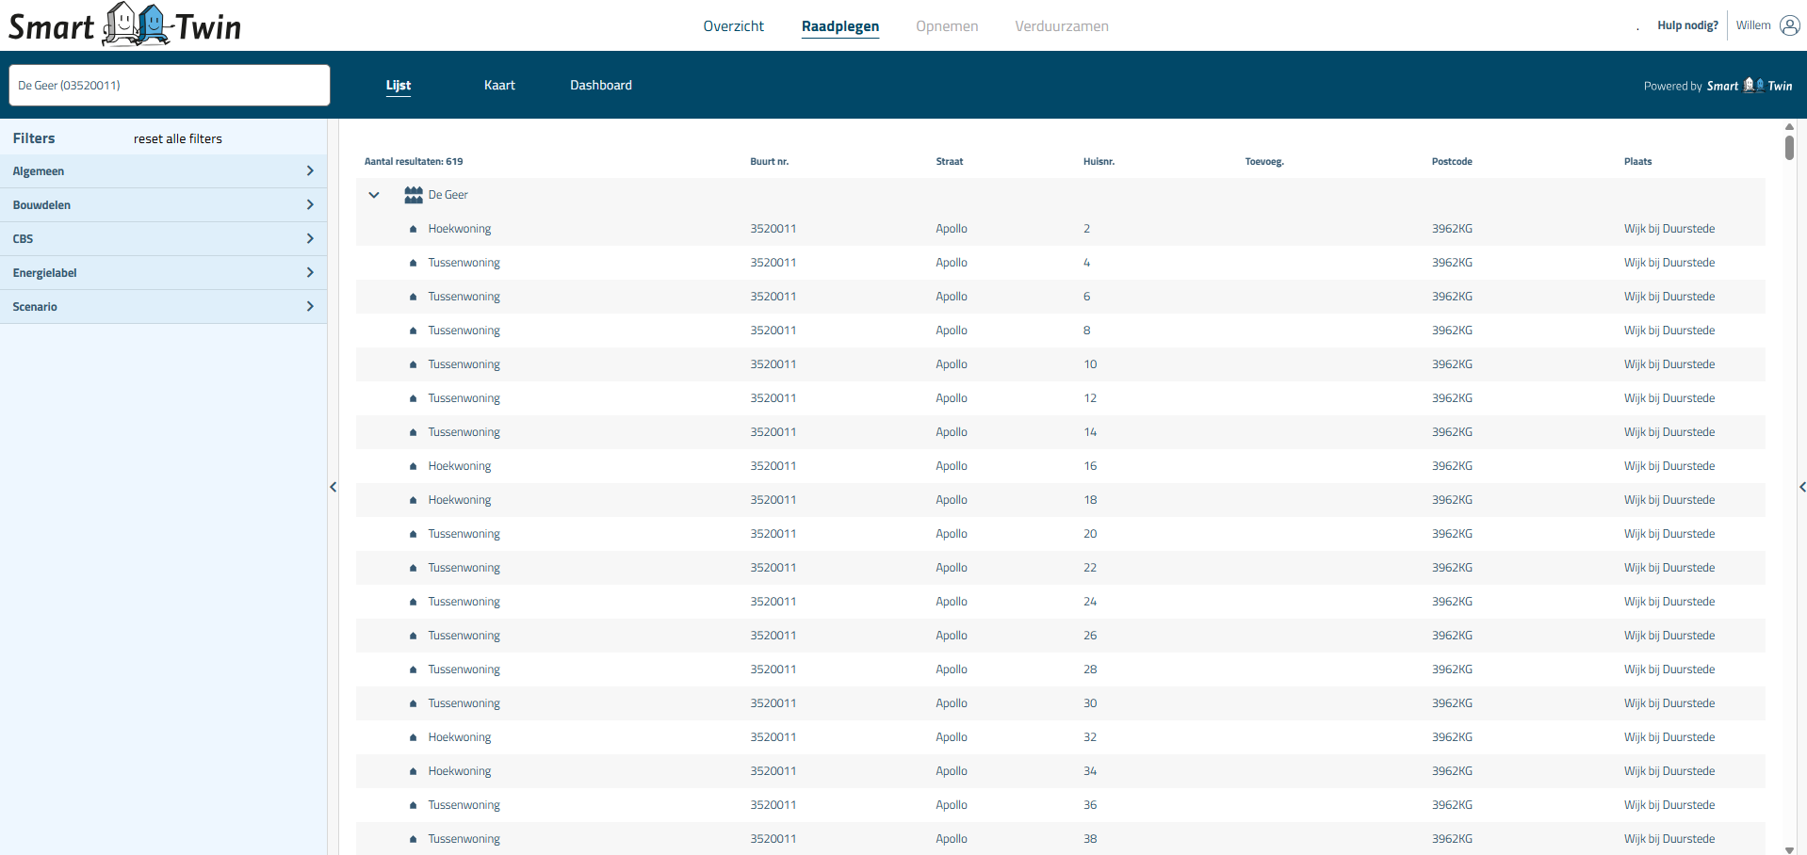Expand the Bouwdelen filter section
Image resolution: width=1807 pixels, height=855 pixels.
click(x=163, y=205)
